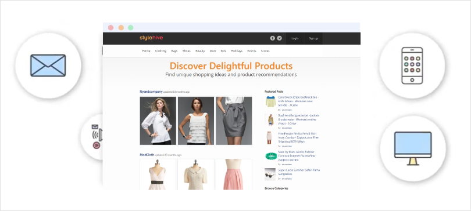Open the Colorblock stripe boatneck tee post

tap(298, 101)
